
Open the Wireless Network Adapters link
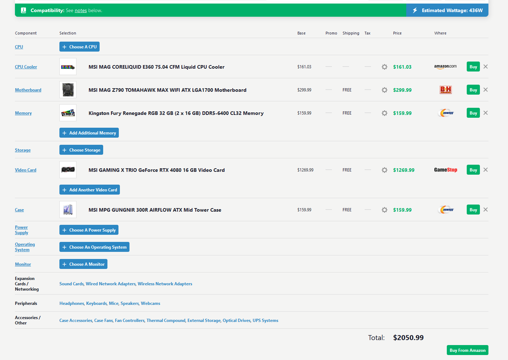pos(165,284)
